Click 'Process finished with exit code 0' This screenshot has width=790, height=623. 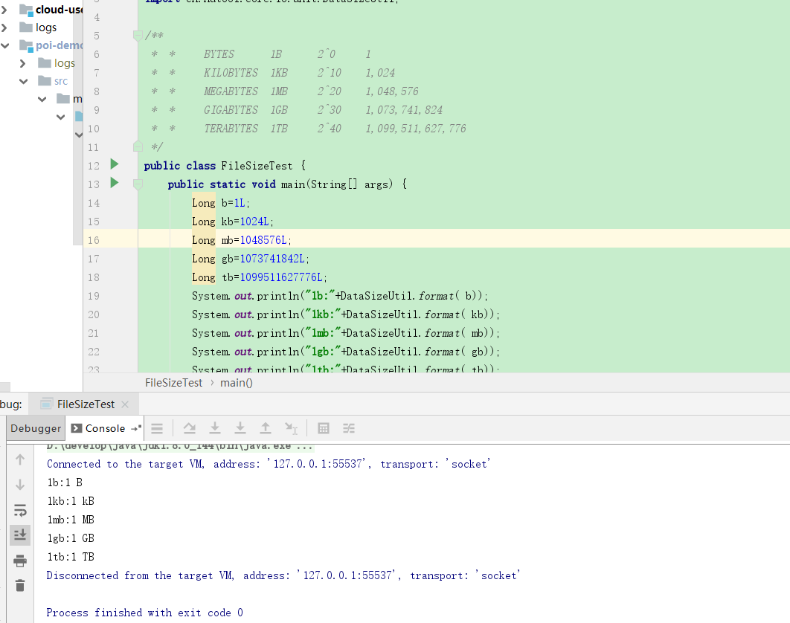coord(144,613)
